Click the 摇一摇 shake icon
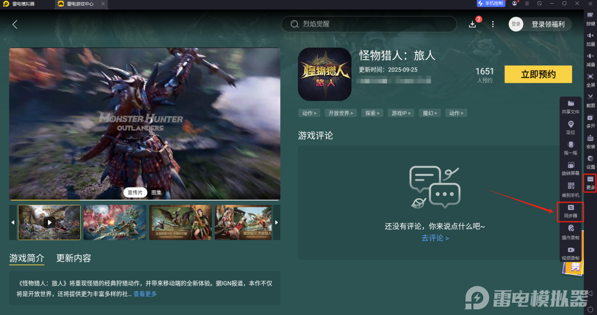This screenshot has width=597, height=315. point(571,148)
